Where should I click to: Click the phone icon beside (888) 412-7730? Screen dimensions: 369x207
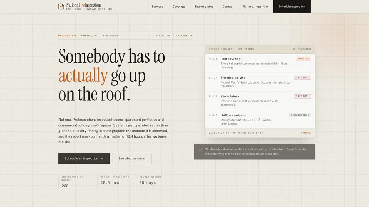pyautogui.click(x=244, y=7)
